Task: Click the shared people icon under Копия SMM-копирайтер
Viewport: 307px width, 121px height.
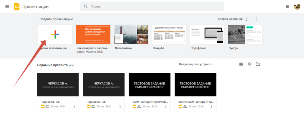Action: (185, 107)
